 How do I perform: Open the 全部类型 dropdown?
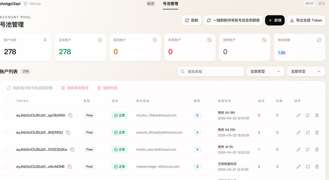265,71
